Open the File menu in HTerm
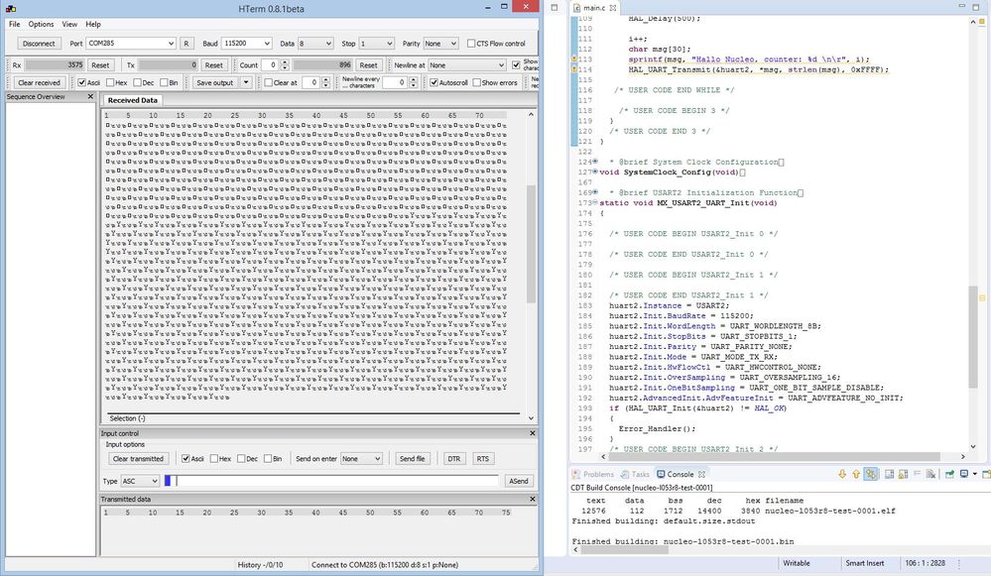 15,24
